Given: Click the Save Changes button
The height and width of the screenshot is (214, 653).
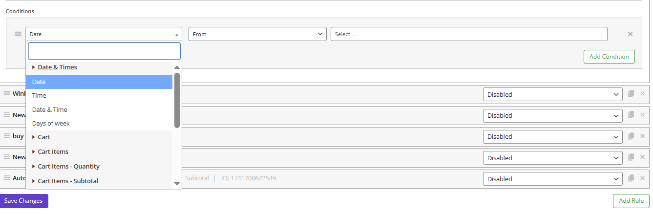Looking at the screenshot, I should coord(23,201).
